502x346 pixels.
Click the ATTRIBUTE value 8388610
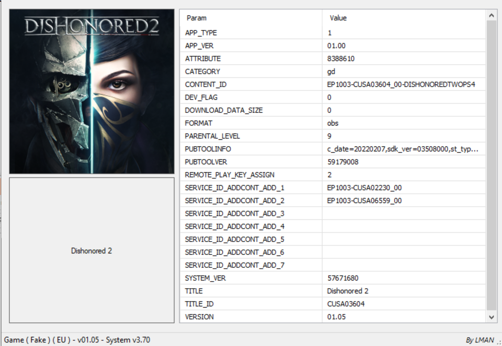(341, 59)
